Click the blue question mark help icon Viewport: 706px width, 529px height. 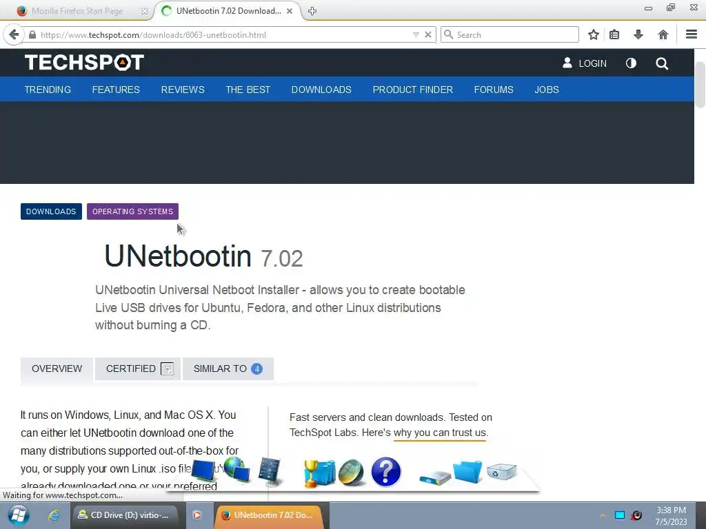pos(386,472)
